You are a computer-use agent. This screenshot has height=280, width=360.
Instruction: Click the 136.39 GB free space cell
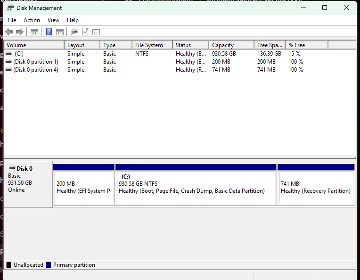[x=269, y=54]
